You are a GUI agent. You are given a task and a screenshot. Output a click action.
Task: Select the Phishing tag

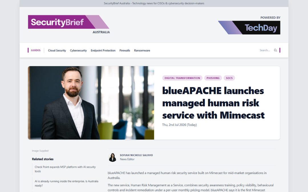[x=213, y=78]
